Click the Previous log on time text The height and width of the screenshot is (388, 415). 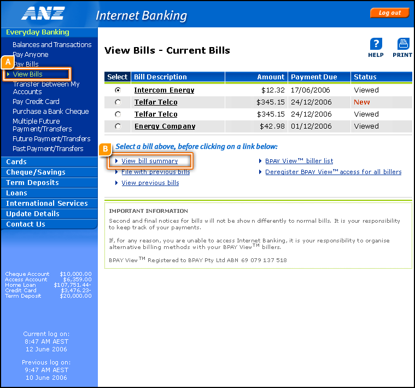46,370
